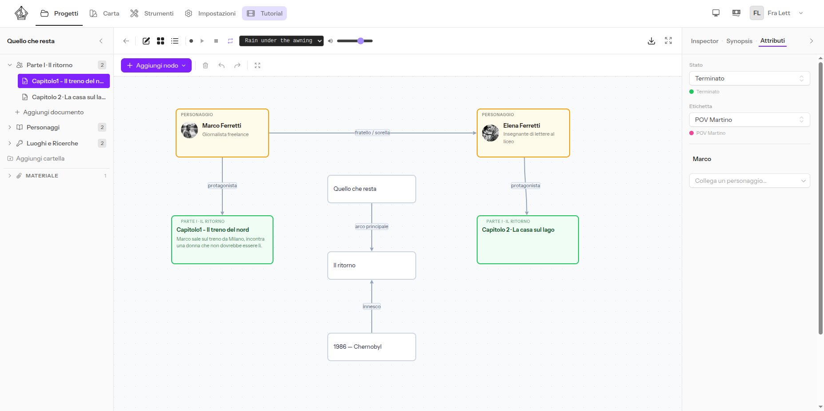Screen dimensions: 824x411
Task: Click the protagonista label under Elena Ferretti
Action: 526,185
